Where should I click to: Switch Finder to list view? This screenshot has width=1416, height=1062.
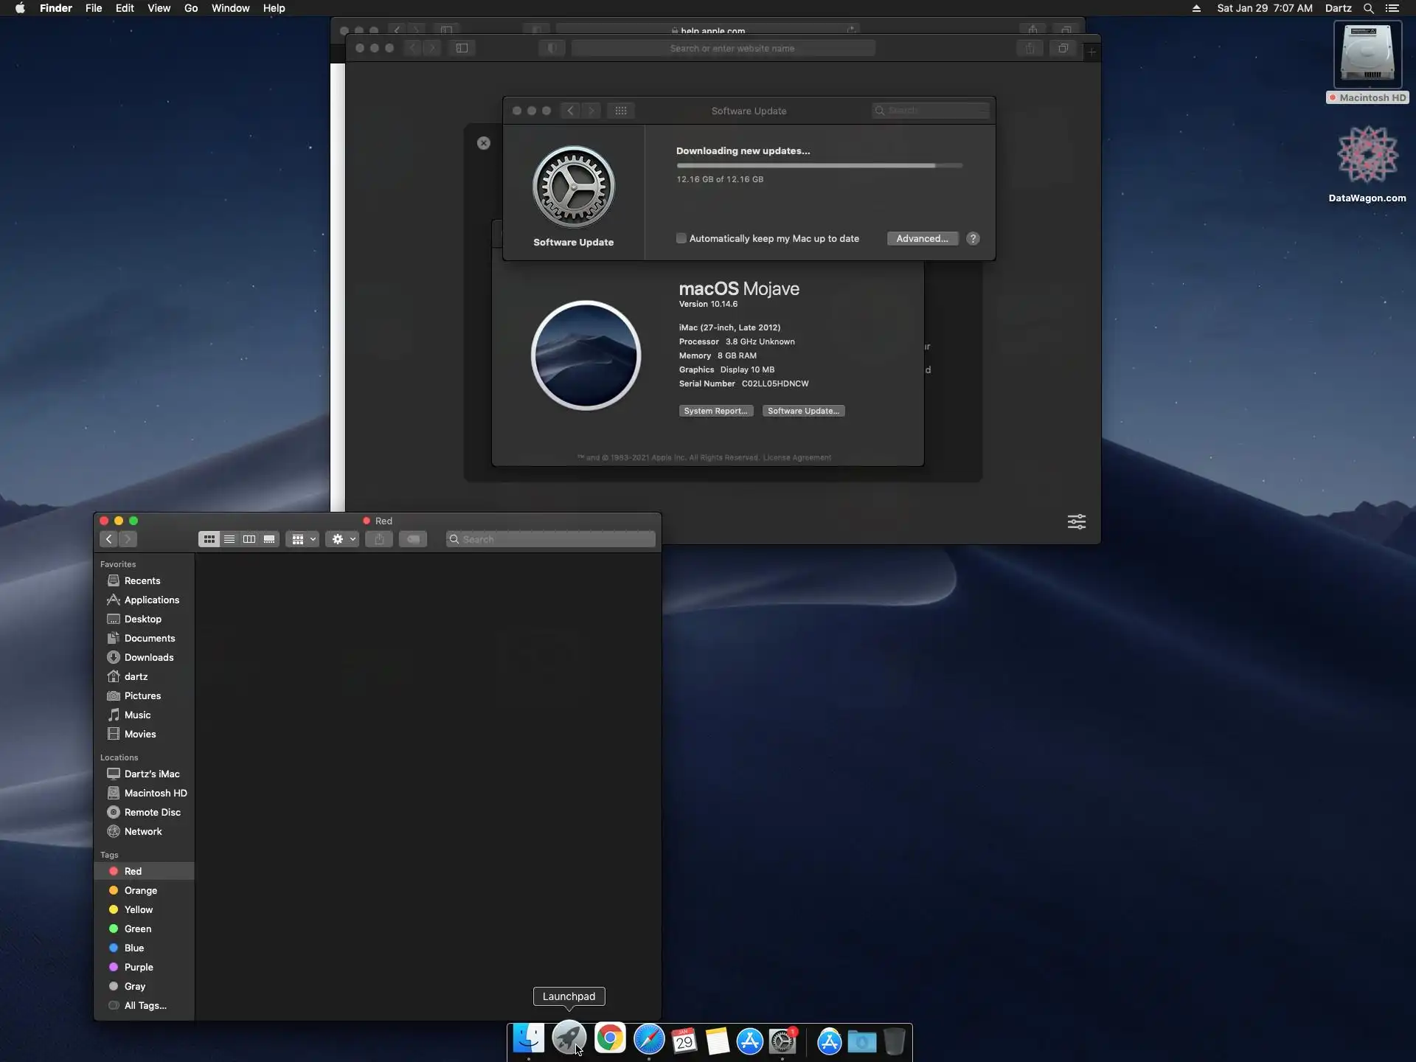point(229,539)
